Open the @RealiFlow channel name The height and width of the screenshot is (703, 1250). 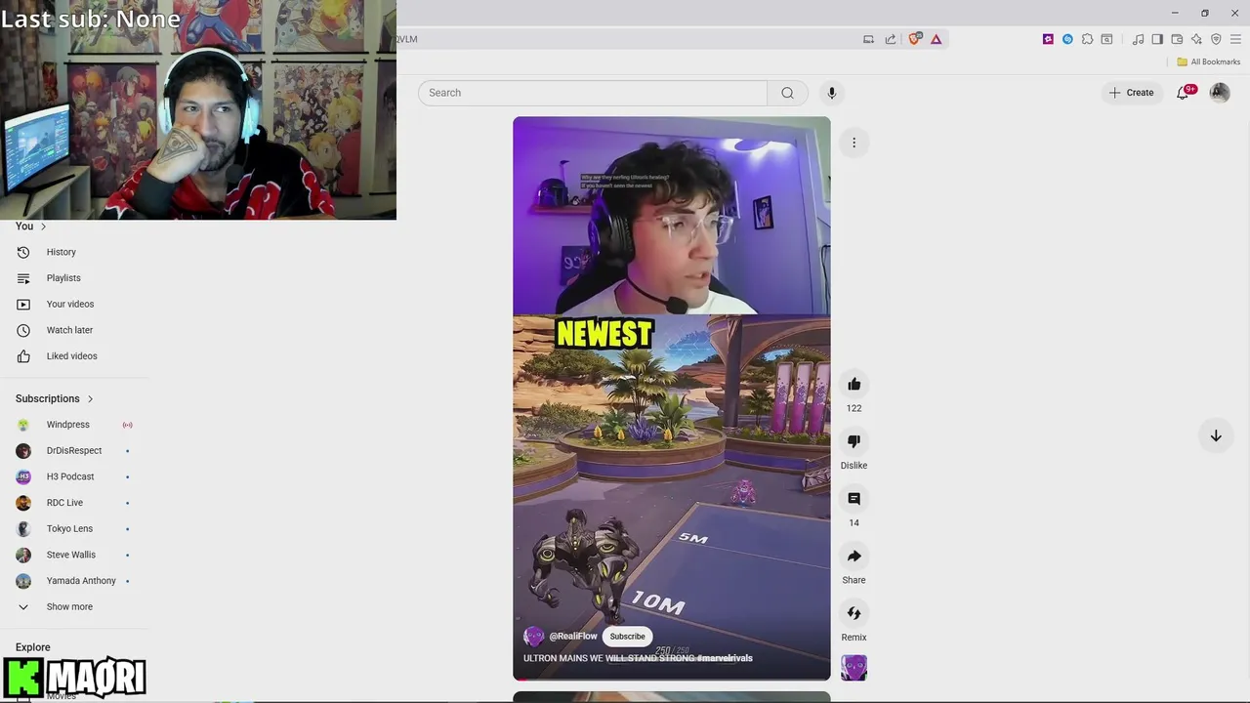572,637
